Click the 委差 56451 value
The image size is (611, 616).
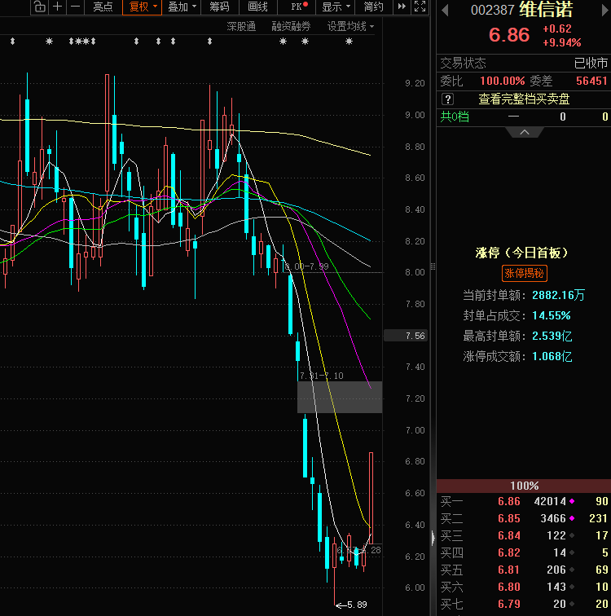click(591, 81)
